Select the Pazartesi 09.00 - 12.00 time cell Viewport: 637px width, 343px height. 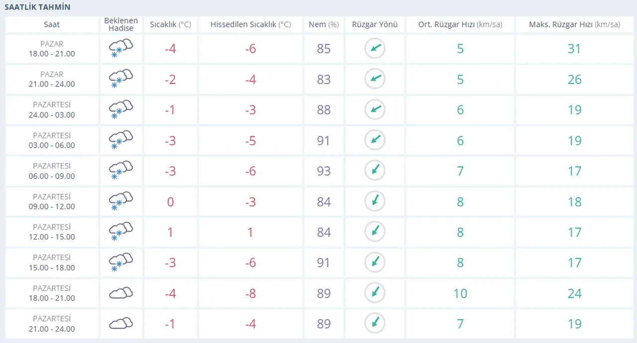point(52,201)
